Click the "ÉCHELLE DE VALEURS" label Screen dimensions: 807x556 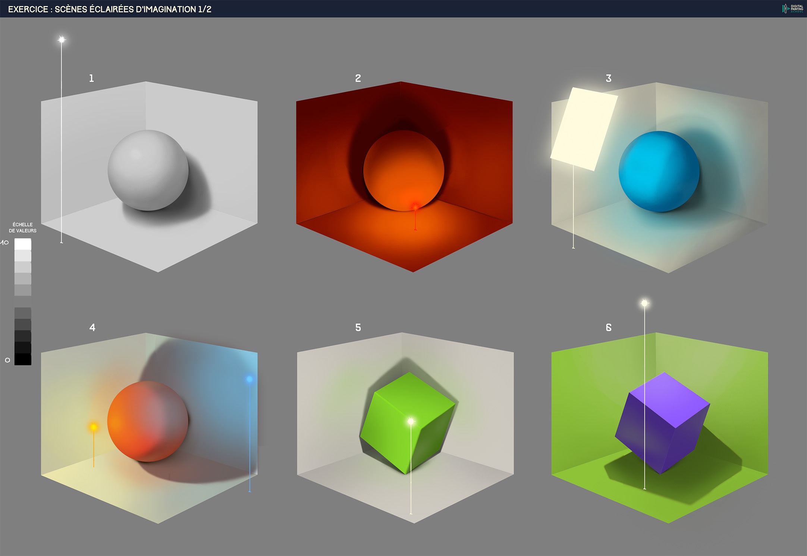(23, 227)
